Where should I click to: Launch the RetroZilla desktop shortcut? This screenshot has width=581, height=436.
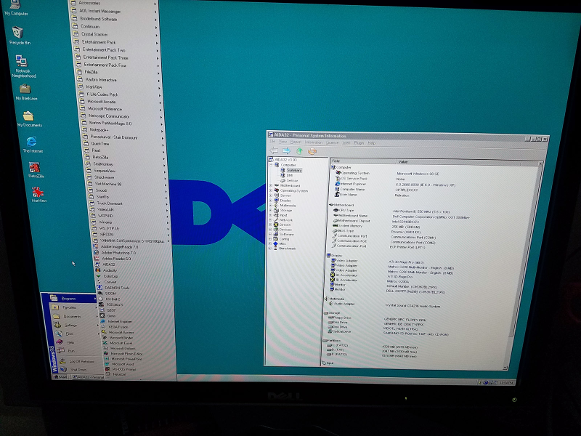pos(35,170)
